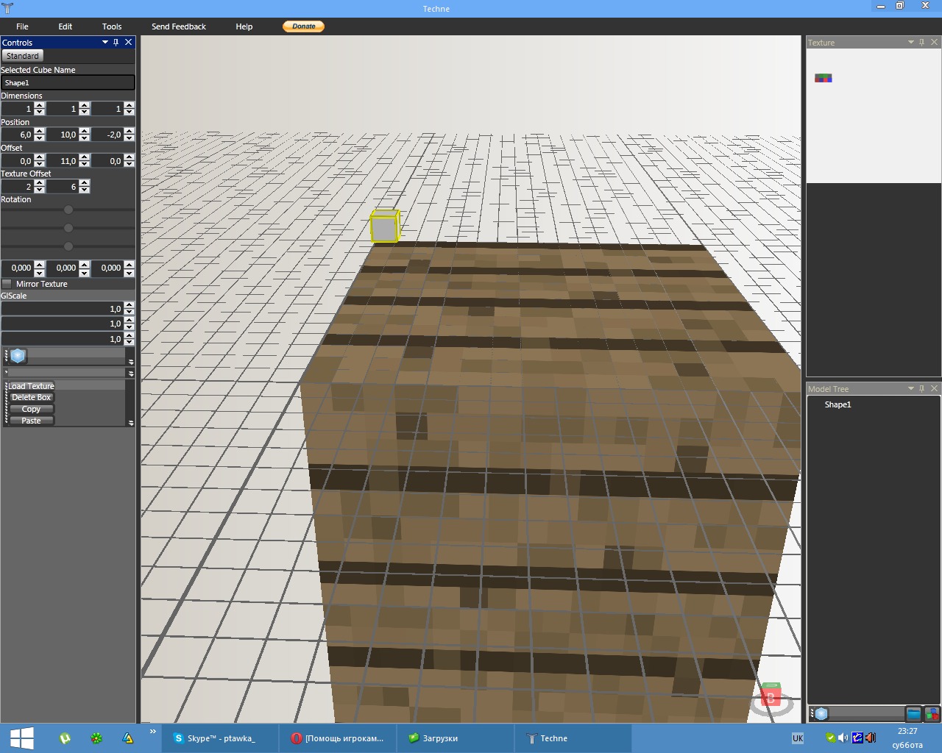Viewport: 942px width, 753px height.
Task: Pin the Model Tree panel
Action: 921,388
